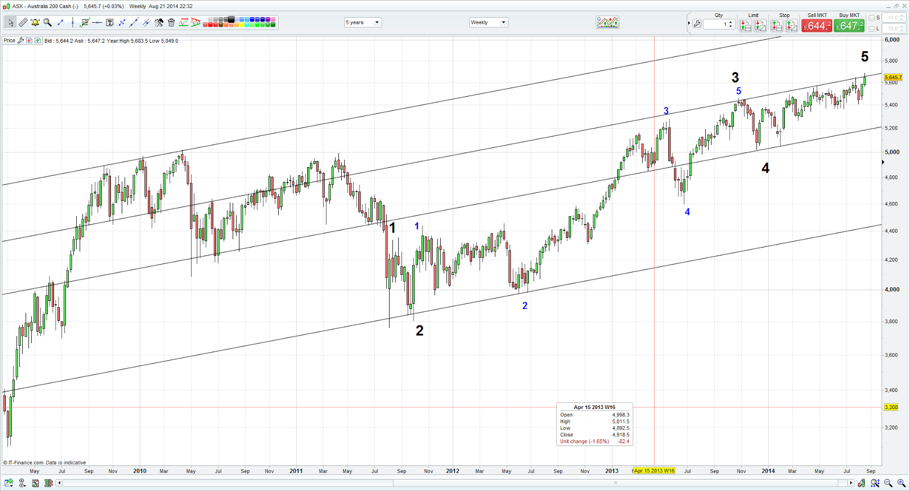910x491 pixels.
Task: Pick the black color swatch
Action: click(231, 20)
